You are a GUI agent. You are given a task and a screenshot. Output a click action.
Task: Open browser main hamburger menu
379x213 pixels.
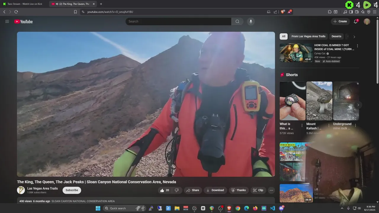[x=375, y=12]
